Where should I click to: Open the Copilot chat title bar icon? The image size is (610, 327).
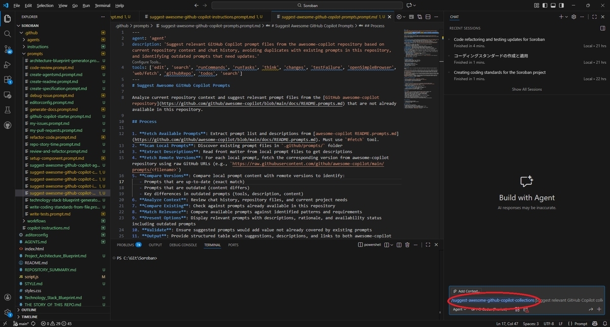(409, 6)
